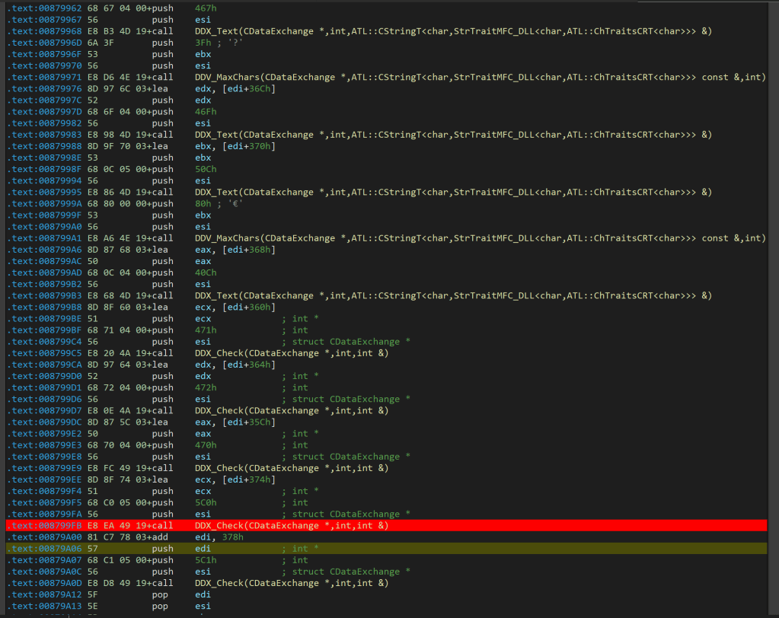This screenshot has height=618, width=779.
Task: Click the red highlighted DDX_Check call line
Action: [291, 525]
